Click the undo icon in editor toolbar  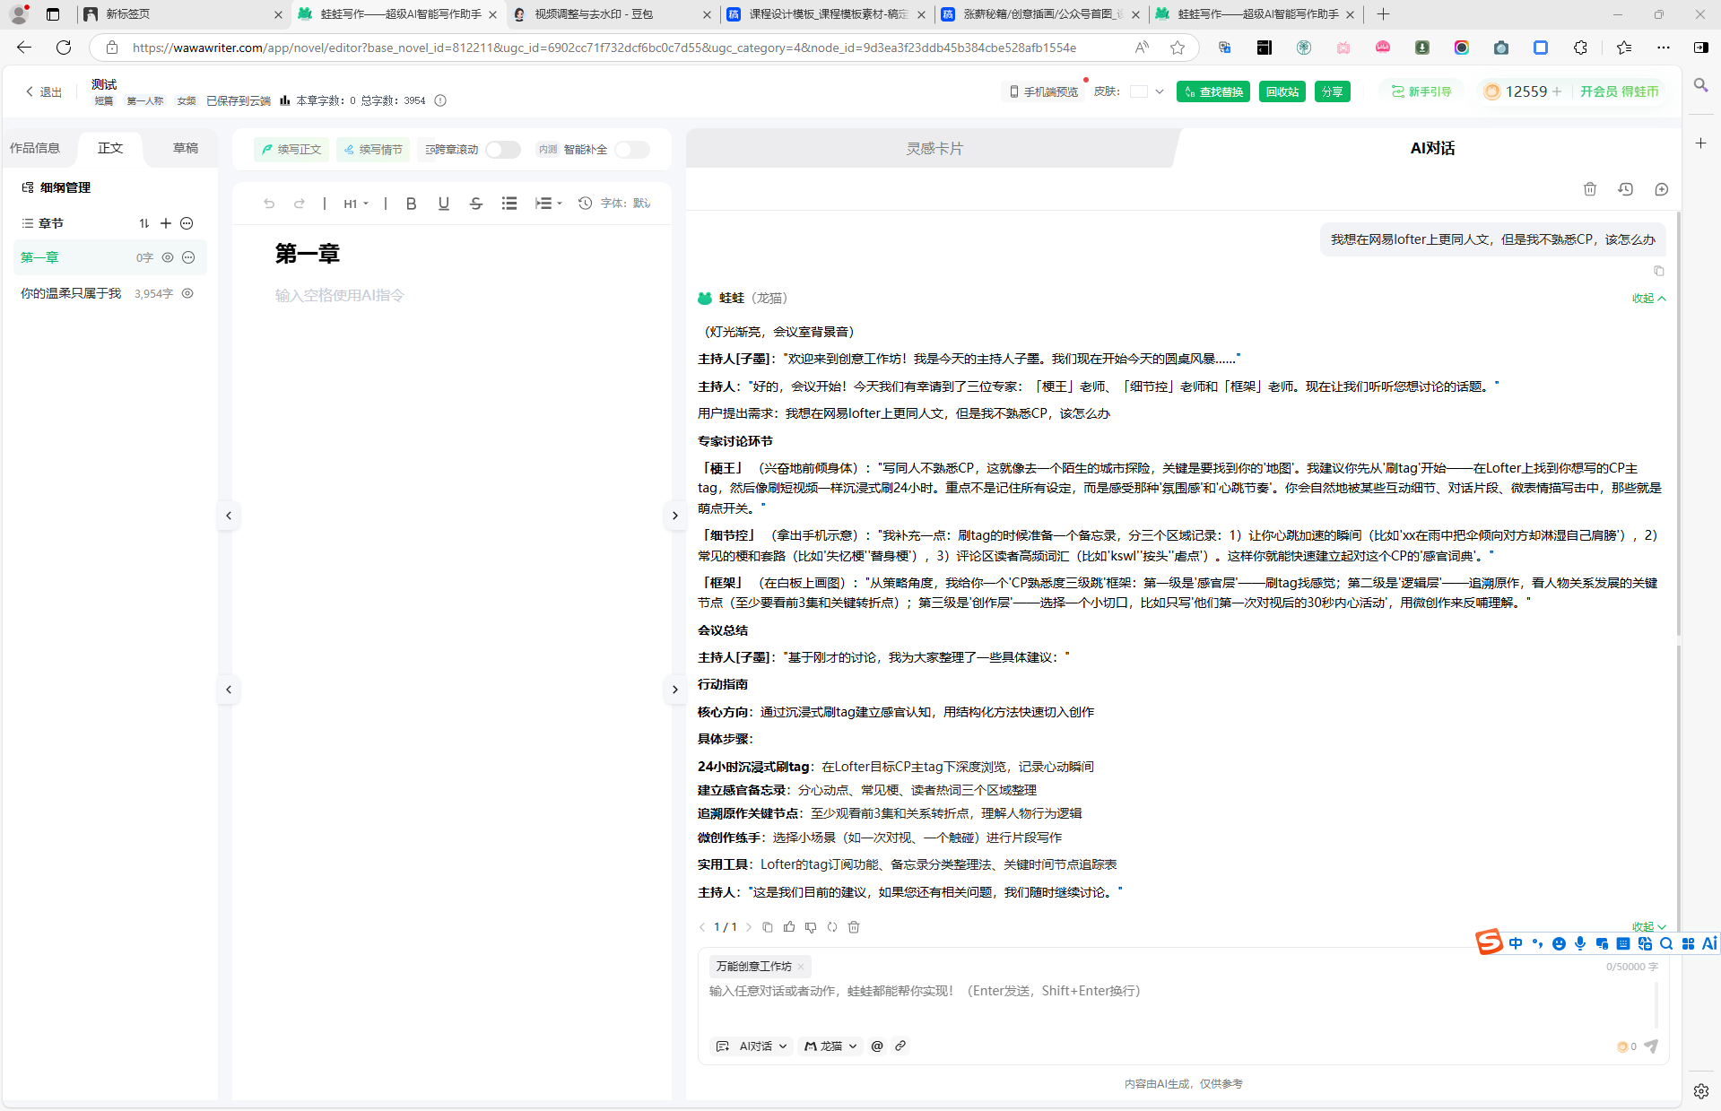pos(269,204)
